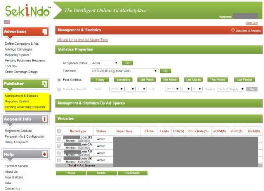
Task: Open Management & Statistics in Publisher menu
Action: [x=22, y=96]
